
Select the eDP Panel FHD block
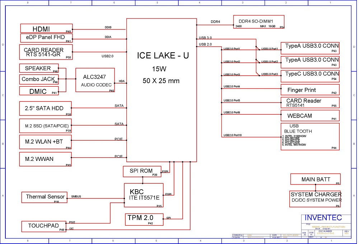click(46, 38)
